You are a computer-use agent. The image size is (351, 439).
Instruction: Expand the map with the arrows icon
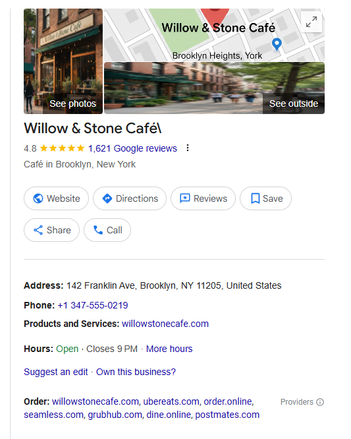[x=311, y=22]
